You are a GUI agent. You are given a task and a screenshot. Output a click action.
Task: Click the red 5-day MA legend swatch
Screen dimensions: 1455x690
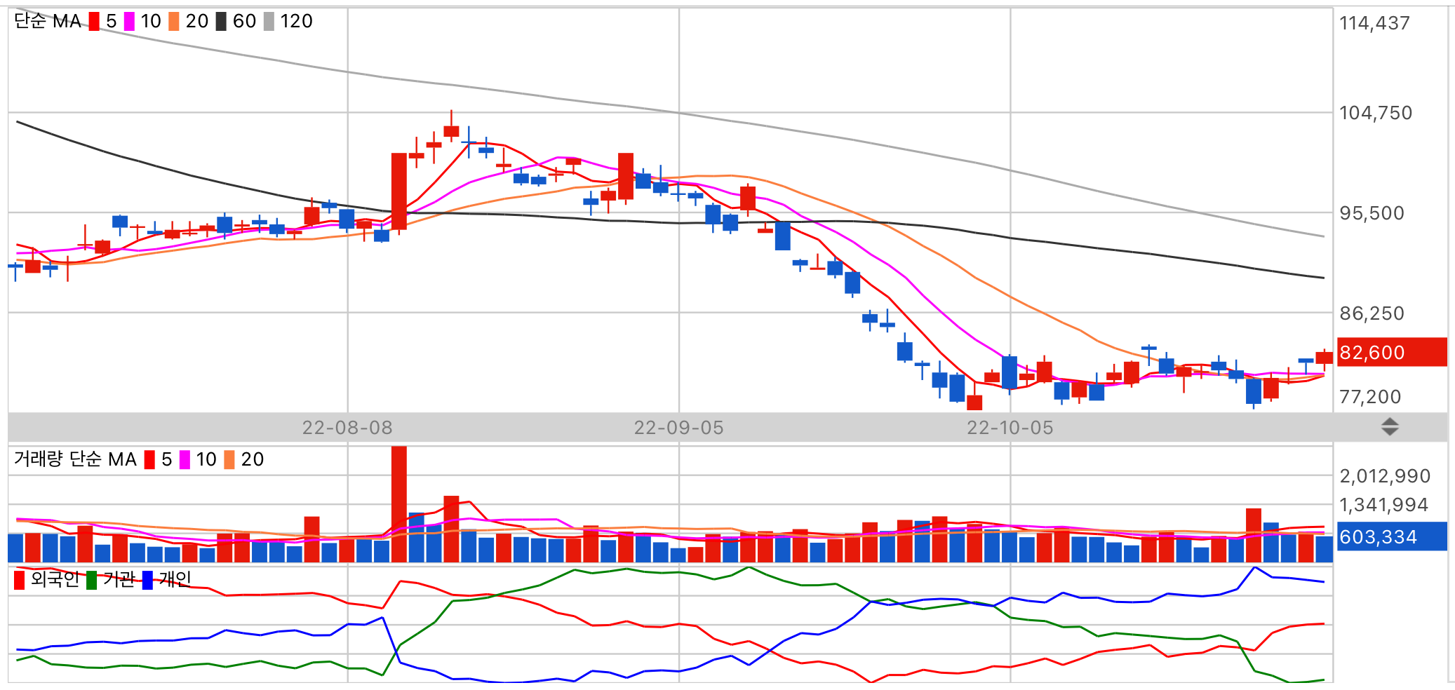point(94,22)
